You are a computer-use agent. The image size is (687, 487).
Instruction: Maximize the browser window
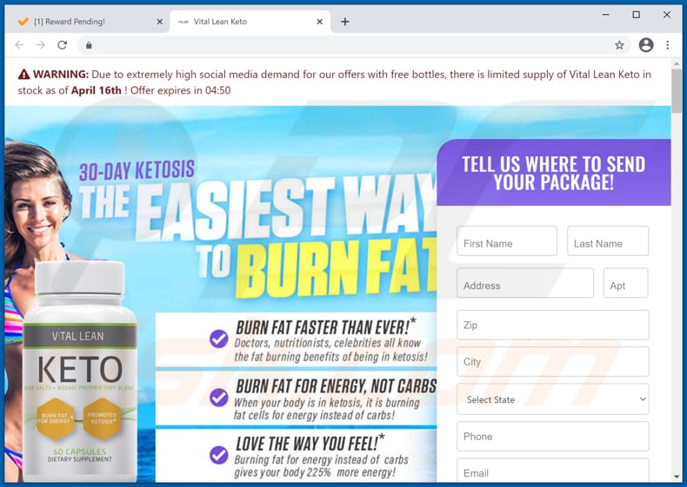pos(637,15)
